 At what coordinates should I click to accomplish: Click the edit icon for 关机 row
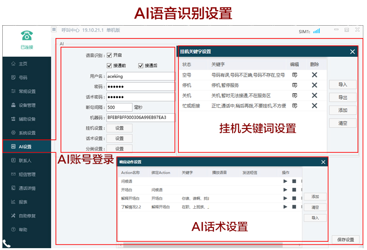pos(294,95)
